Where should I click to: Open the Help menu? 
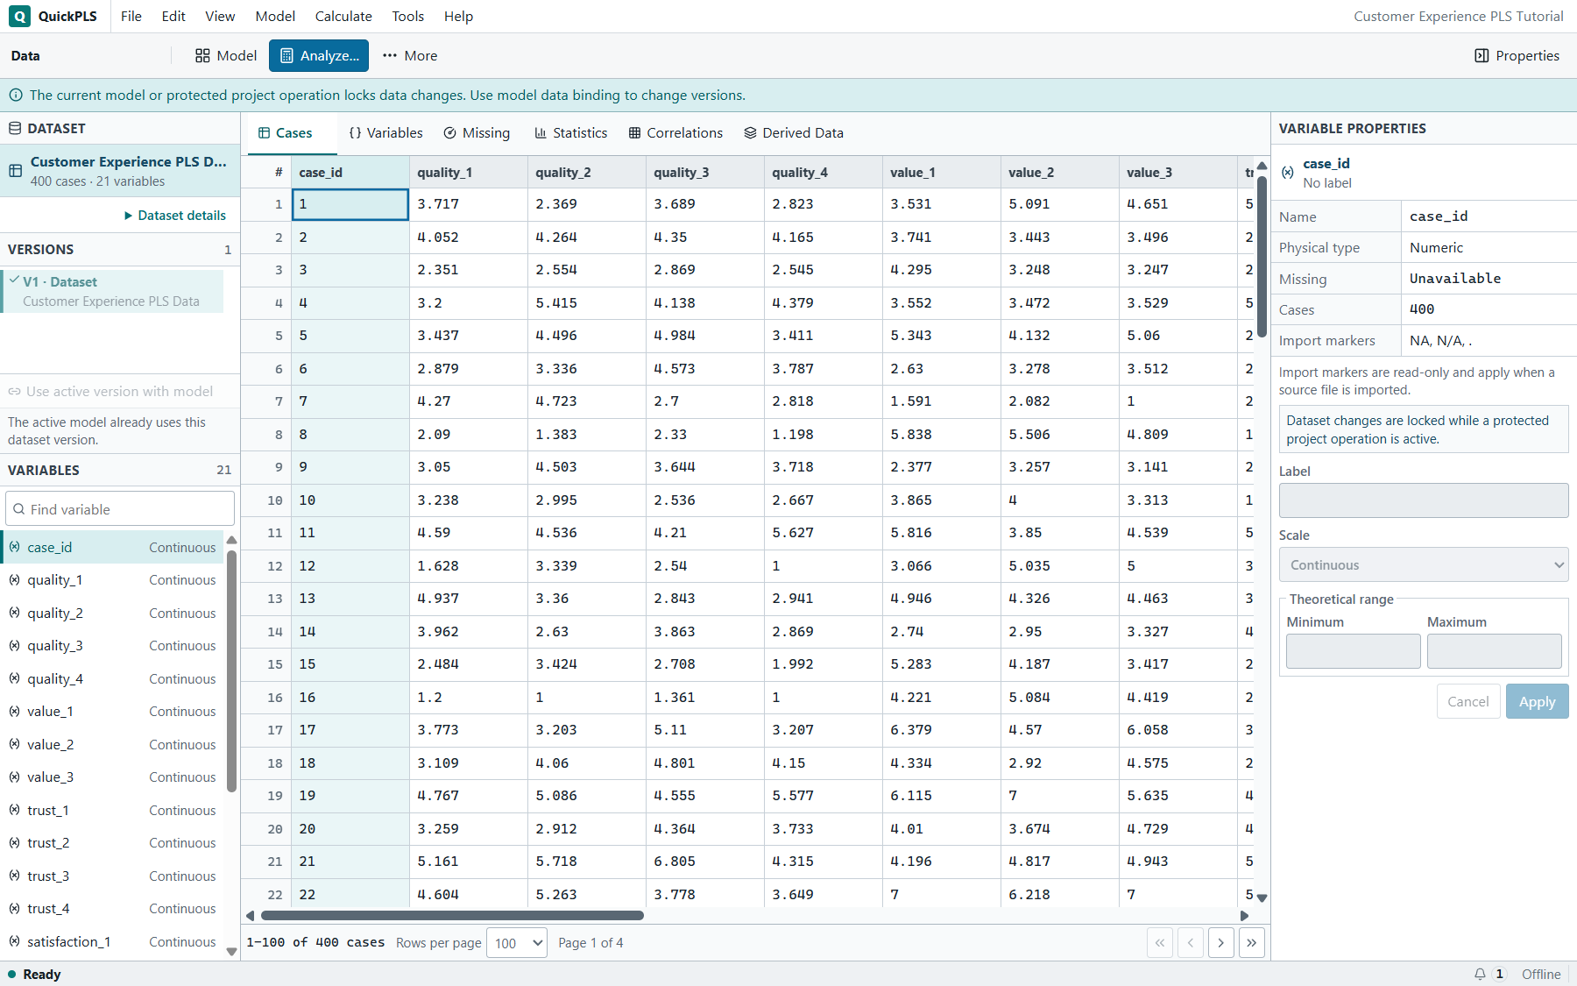[x=458, y=16]
